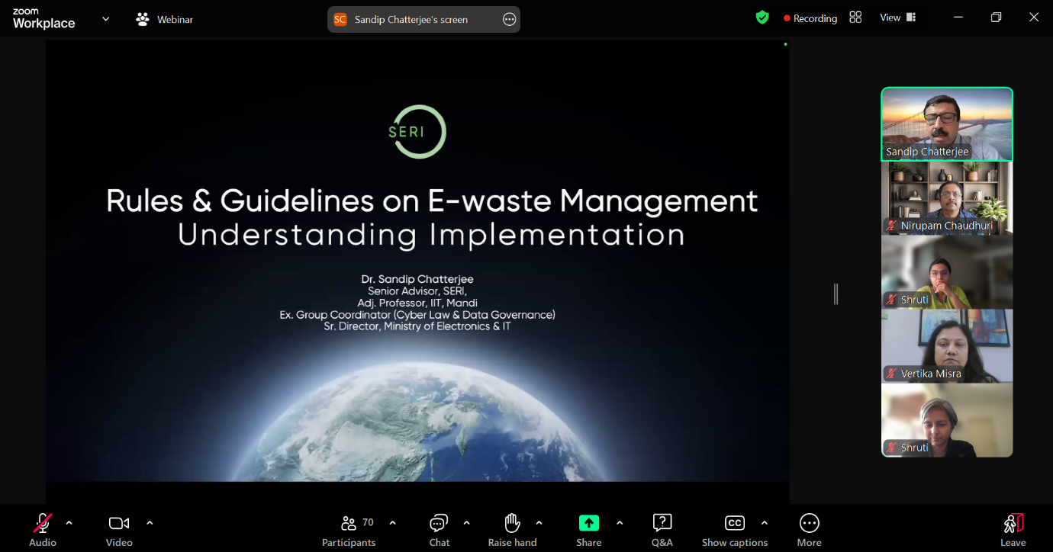The width and height of the screenshot is (1053, 552).
Task: Click the red Recording indicator
Action: [x=810, y=18]
